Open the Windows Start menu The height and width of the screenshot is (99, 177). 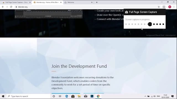pos(3,96)
